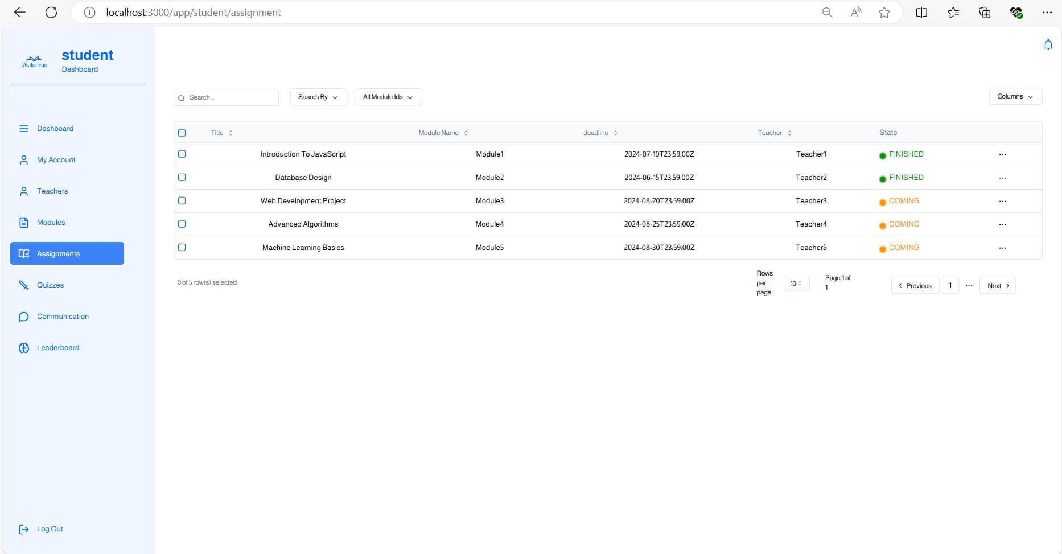Image resolution: width=1062 pixels, height=554 pixels.
Task: Focus the assignments Search input field
Action: pos(230,97)
